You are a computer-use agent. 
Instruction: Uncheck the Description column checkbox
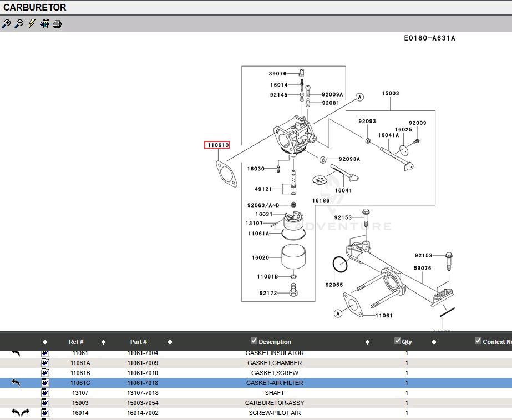point(254,341)
